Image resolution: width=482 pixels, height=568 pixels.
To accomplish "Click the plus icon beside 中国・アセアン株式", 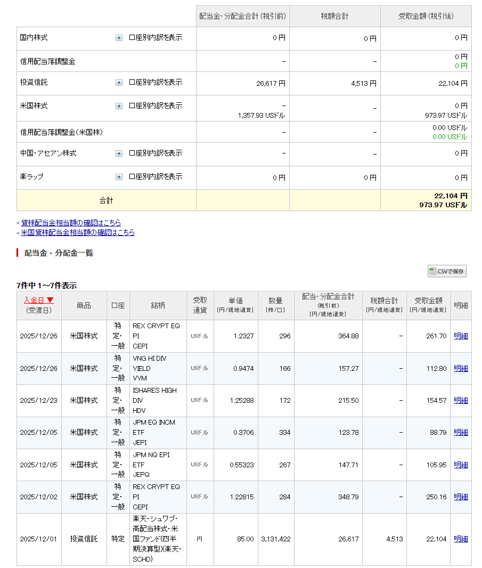I will (x=119, y=153).
